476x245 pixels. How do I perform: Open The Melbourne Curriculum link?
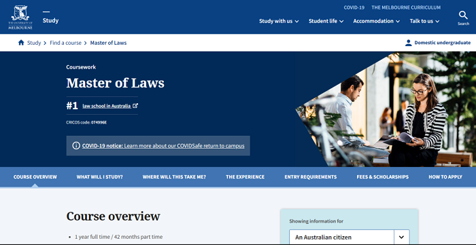406,7
